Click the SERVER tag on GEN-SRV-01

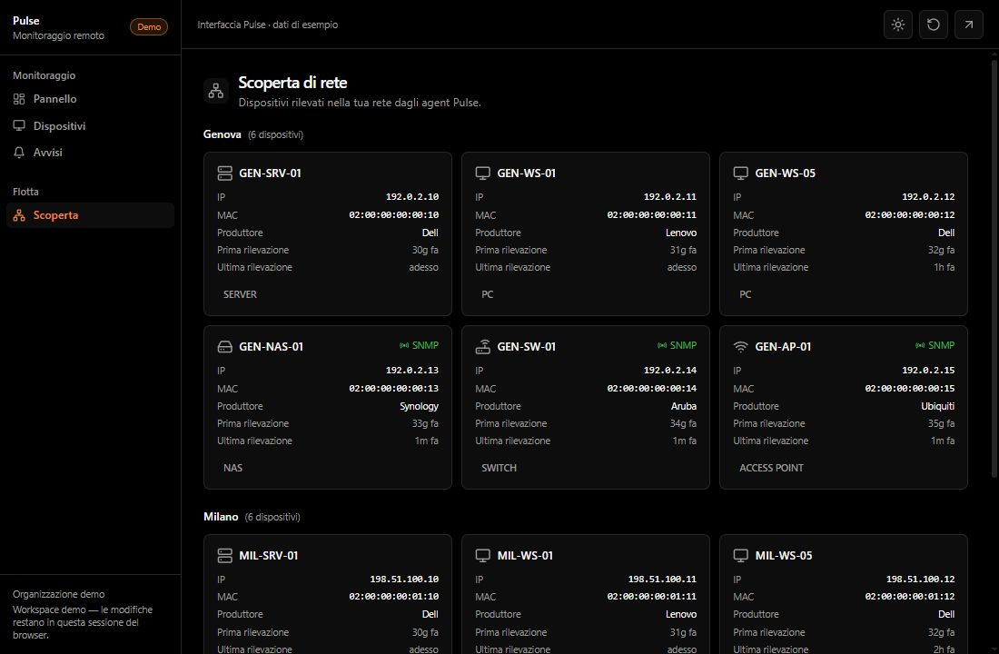coord(240,294)
